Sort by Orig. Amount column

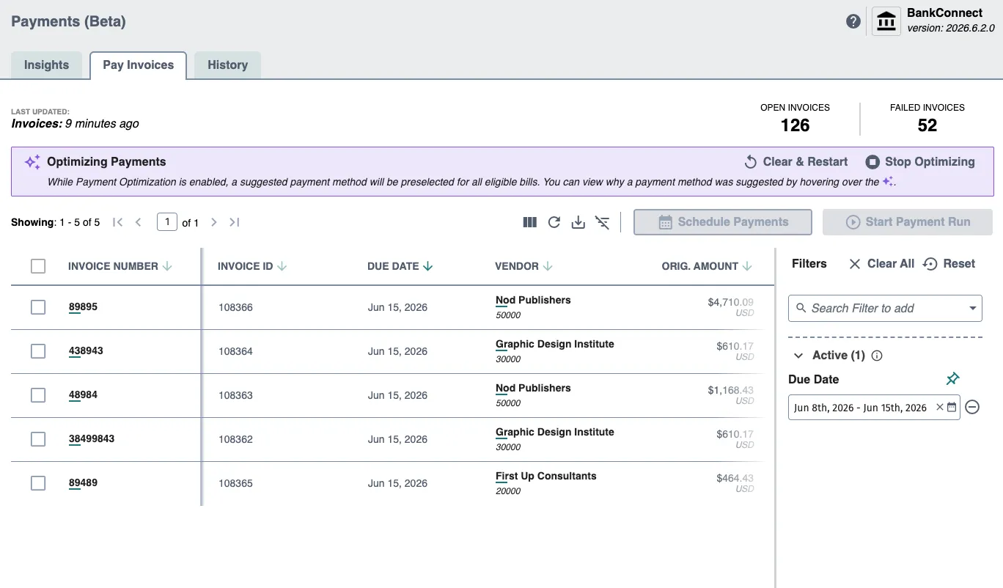tap(707, 266)
